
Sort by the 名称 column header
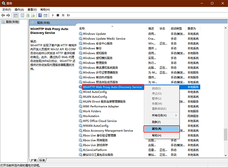[x=82, y=28]
